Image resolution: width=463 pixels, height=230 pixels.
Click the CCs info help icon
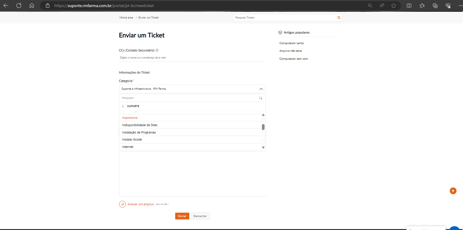[x=157, y=50]
